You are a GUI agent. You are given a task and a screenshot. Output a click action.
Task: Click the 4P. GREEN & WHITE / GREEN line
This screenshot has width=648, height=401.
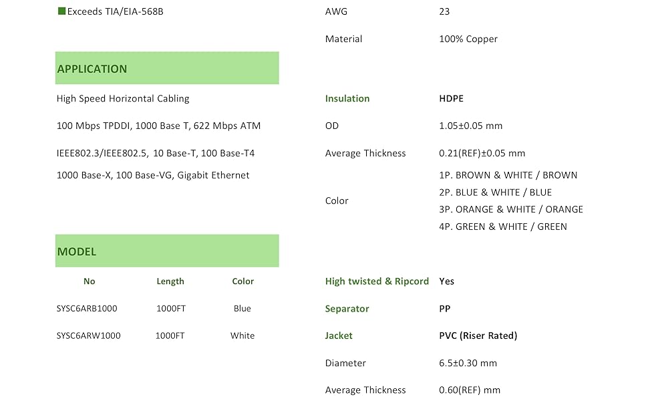502,227
